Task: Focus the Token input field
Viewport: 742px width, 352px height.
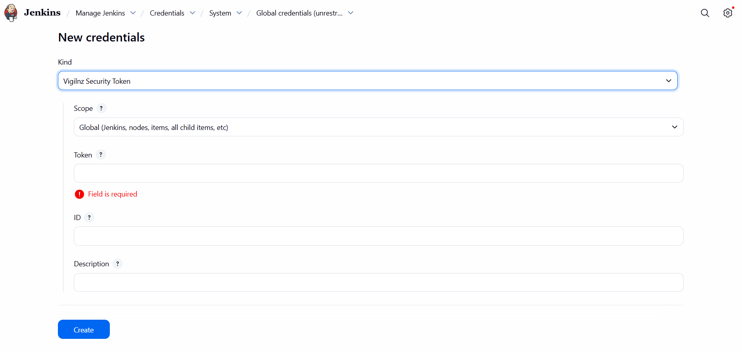Action: pyautogui.click(x=379, y=173)
